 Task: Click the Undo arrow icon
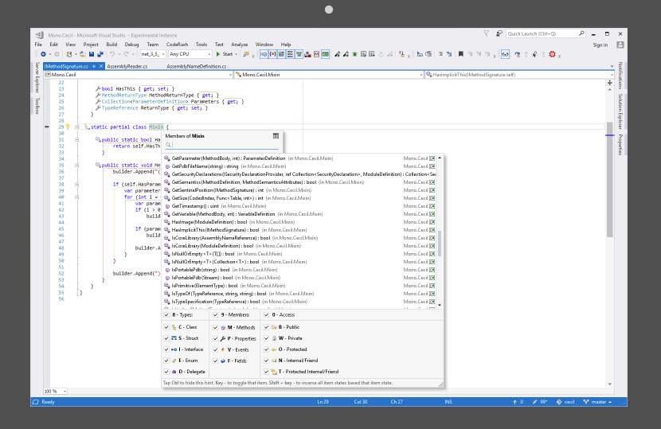click(x=112, y=54)
